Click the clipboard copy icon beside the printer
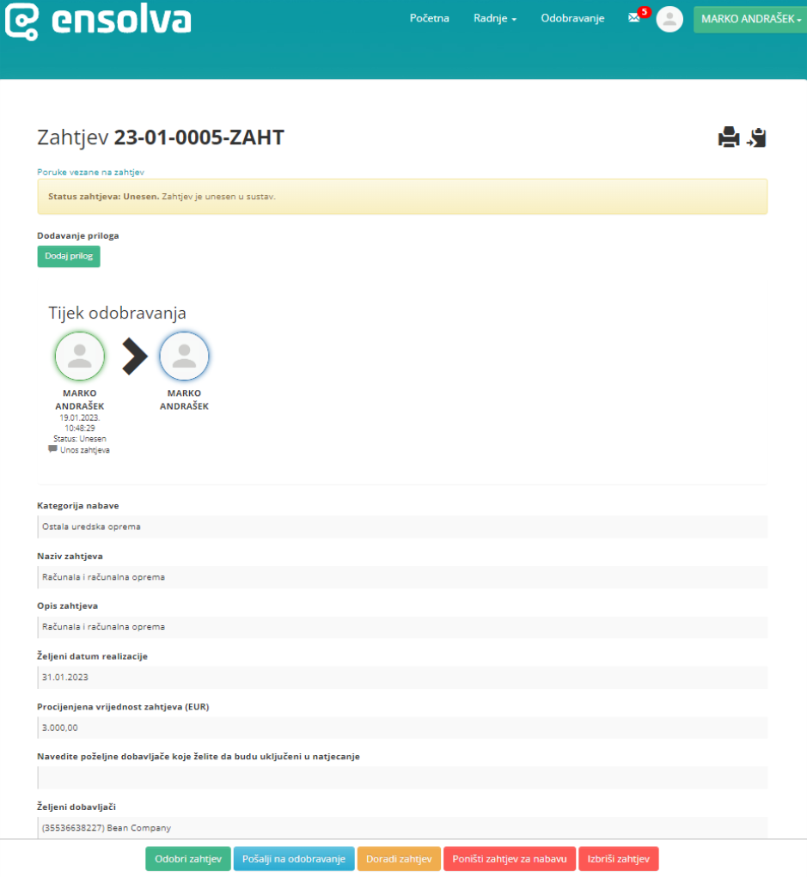 [x=756, y=137]
